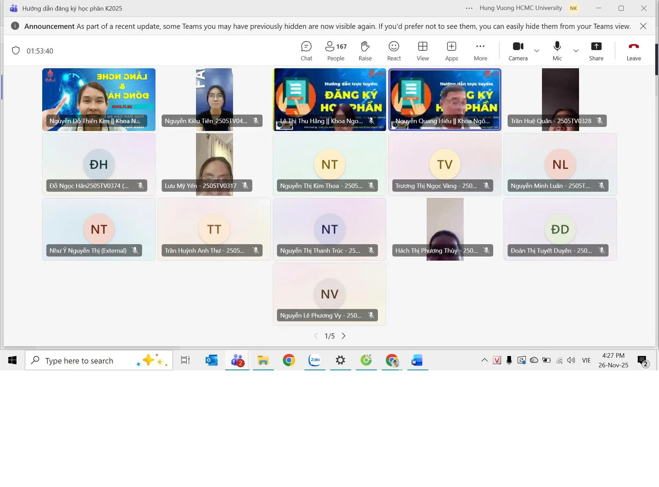The height and width of the screenshot is (487, 659).
Task: Click the meeting shield security icon
Action: [x=16, y=51]
